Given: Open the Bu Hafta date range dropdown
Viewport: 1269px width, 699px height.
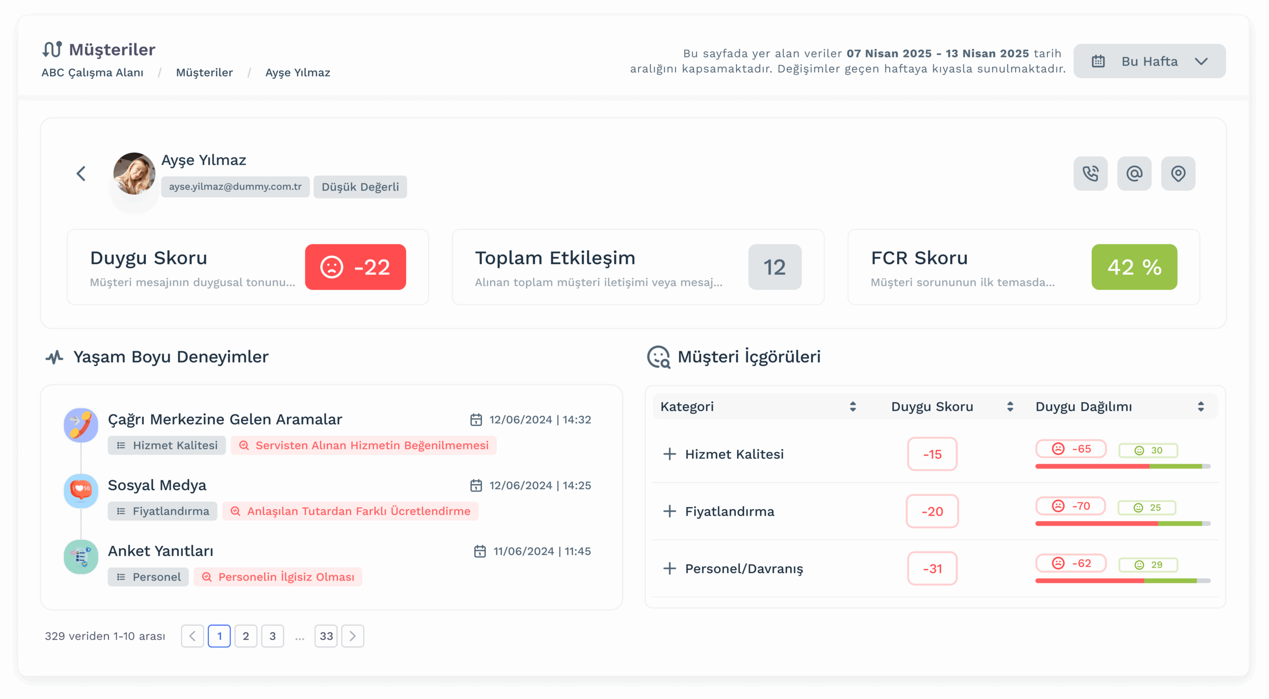Looking at the screenshot, I should pyautogui.click(x=1149, y=61).
